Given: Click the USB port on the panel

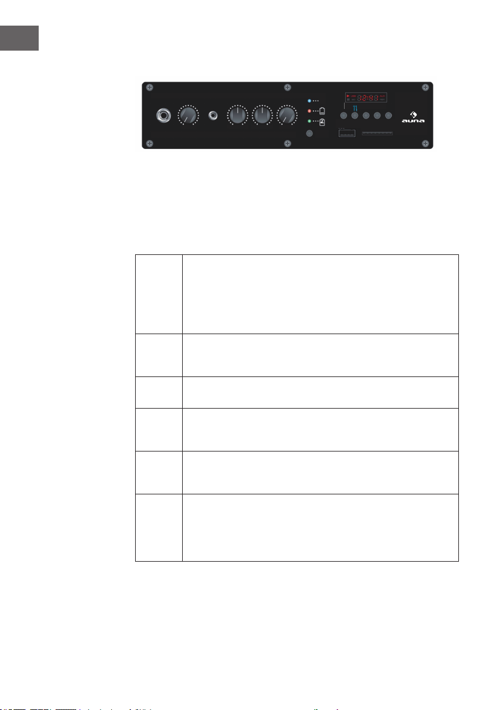Looking at the screenshot, I should pos(347,133).
